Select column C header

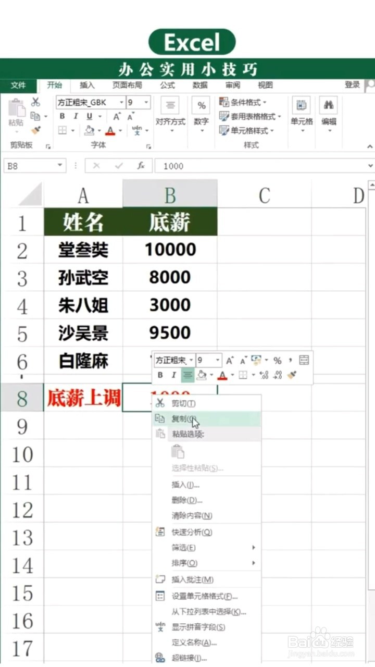(x=264, y=195)
